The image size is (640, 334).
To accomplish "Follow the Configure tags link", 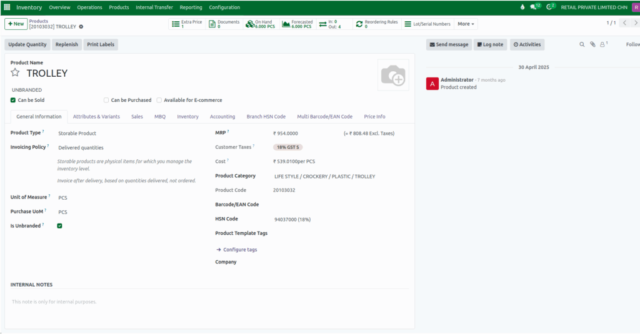I will [237, 250].
